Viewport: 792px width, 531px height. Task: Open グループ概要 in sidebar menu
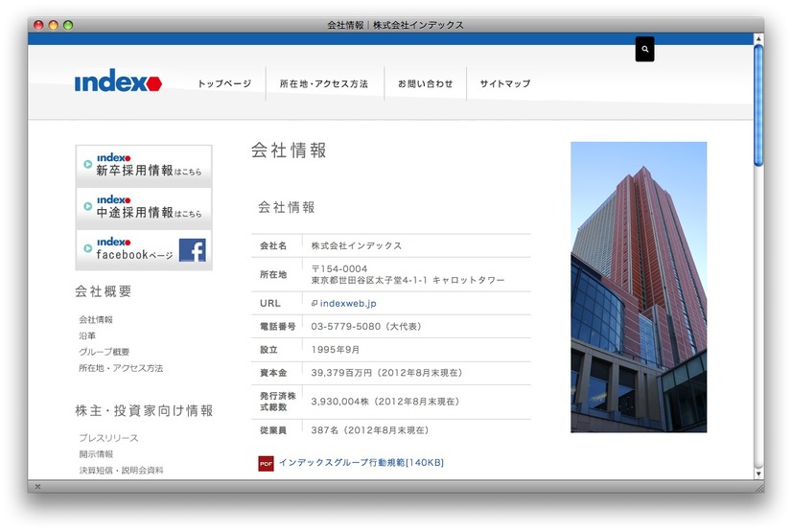pos(104,352)
